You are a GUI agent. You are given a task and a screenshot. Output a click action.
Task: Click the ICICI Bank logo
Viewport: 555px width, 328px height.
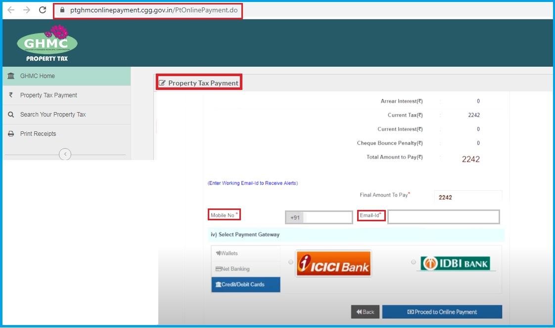coord(333,263)
